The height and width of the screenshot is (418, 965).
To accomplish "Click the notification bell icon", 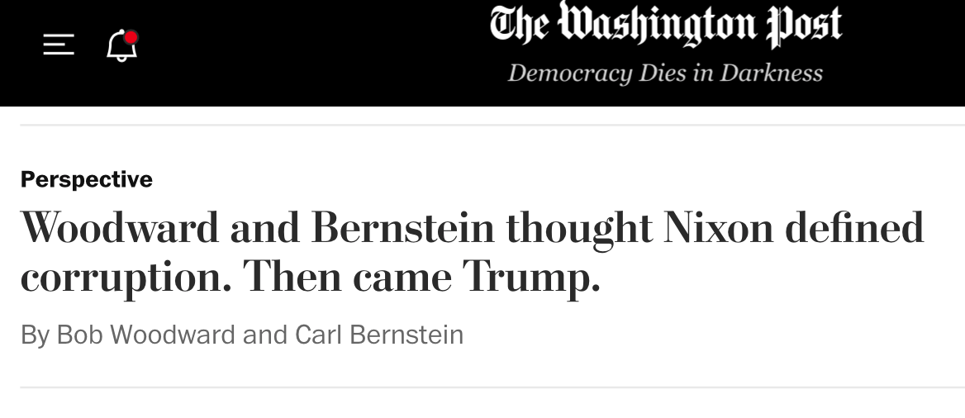I will [121, 47].
